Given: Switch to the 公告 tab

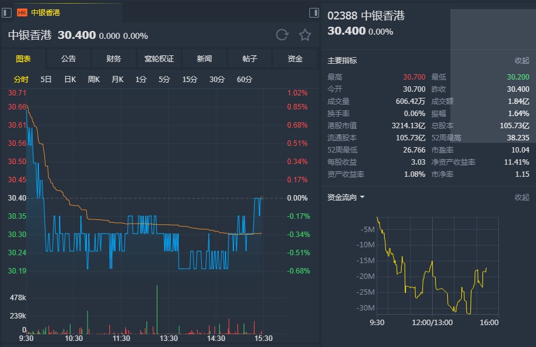Looking at the screenshot, I should (69, 59).
